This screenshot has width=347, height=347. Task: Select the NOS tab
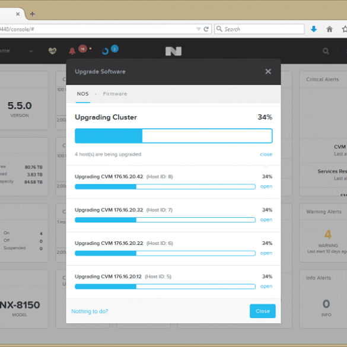tap(83, 94)
